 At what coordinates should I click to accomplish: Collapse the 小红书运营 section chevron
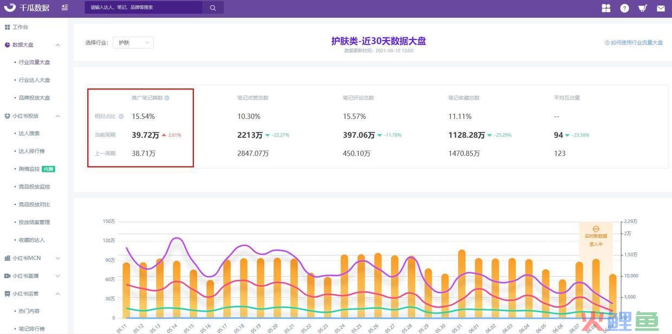point(58,294)
